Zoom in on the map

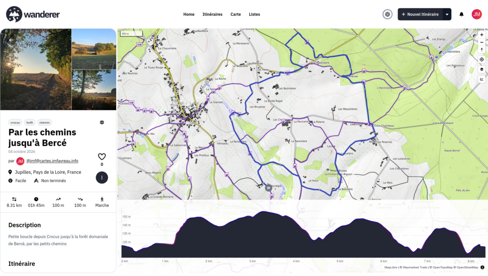coord(481,35)
